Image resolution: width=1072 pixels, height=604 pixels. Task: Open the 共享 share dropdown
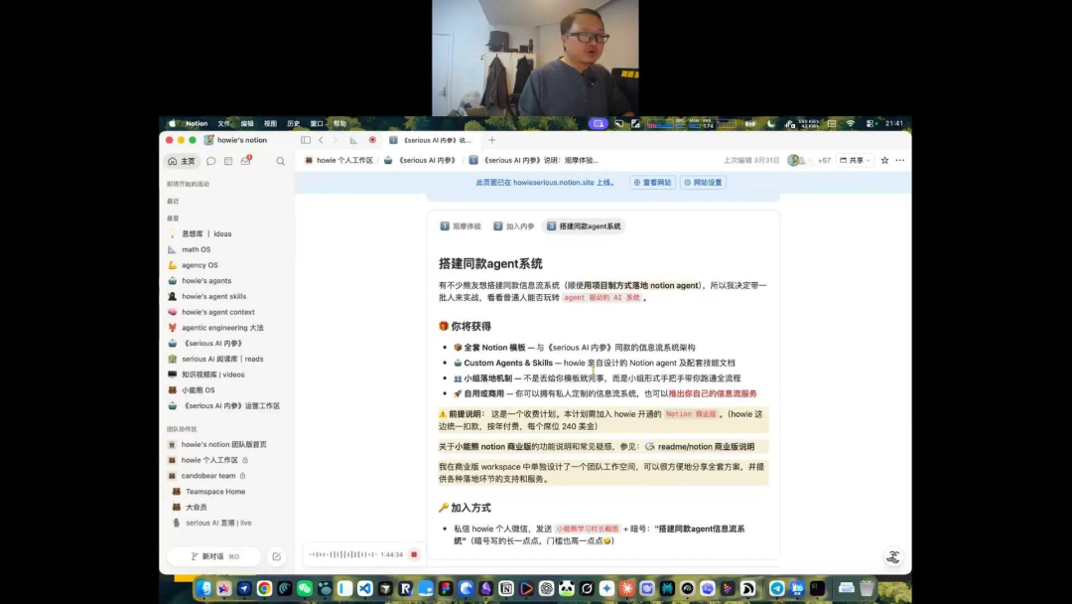click(x=856, y=160)
